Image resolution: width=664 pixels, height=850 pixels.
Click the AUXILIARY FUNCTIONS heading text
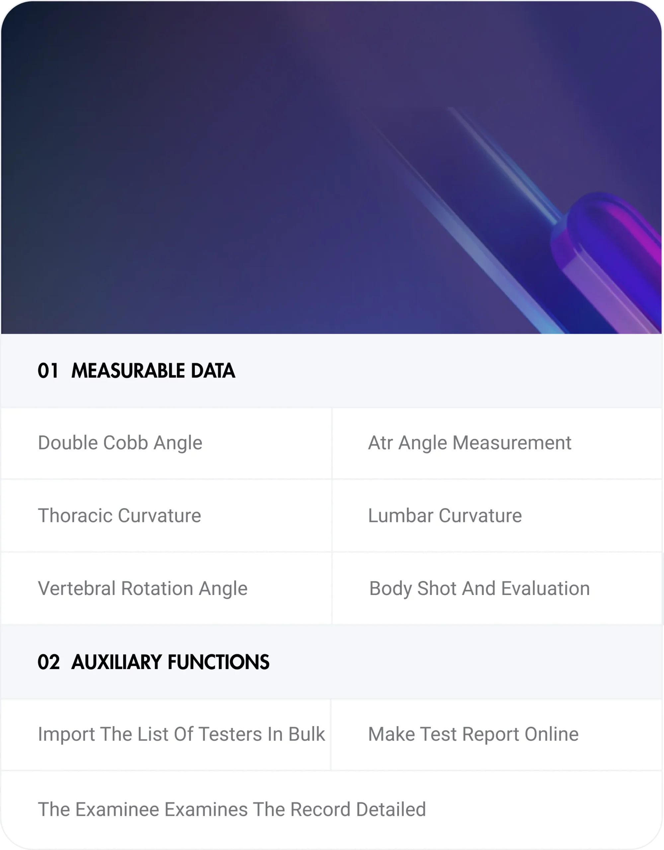[x=170, y=662]
